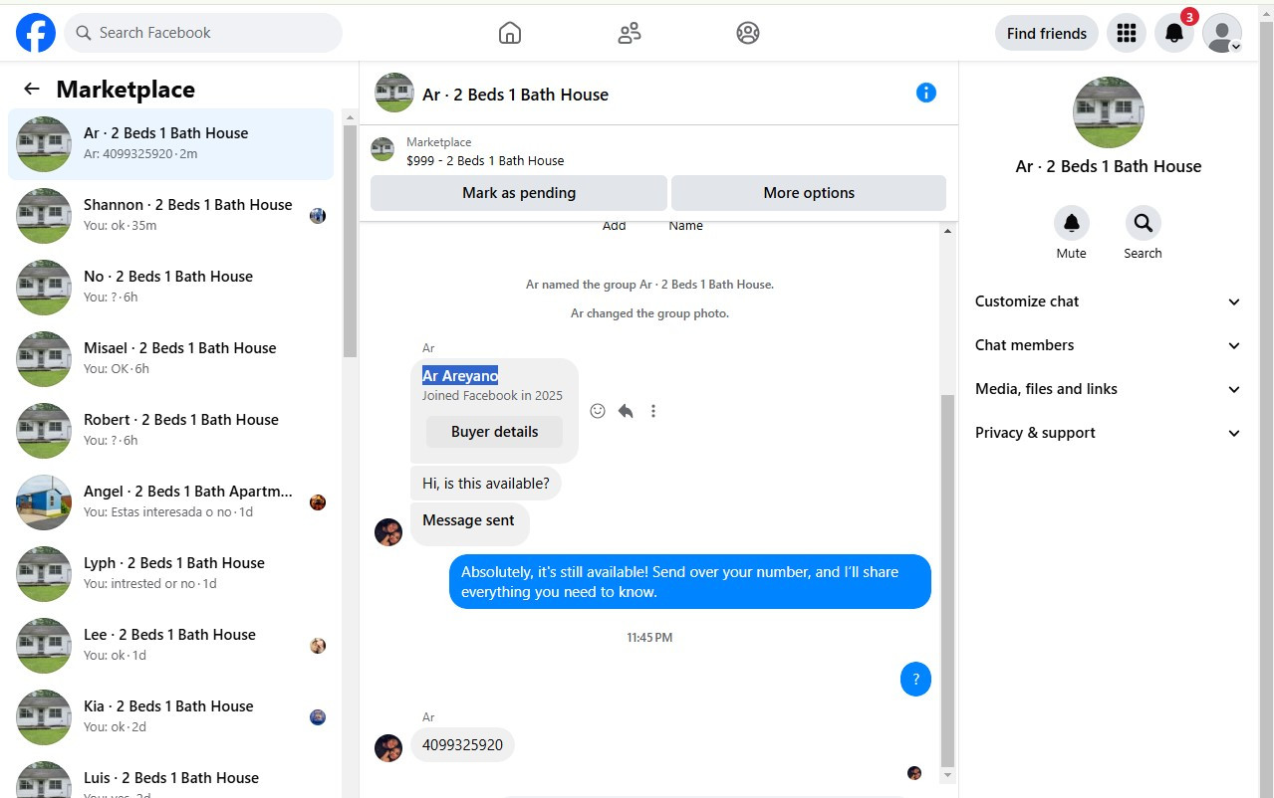
Task: Reply to the Ar Areyano message
Action: (x=626, y=411)
